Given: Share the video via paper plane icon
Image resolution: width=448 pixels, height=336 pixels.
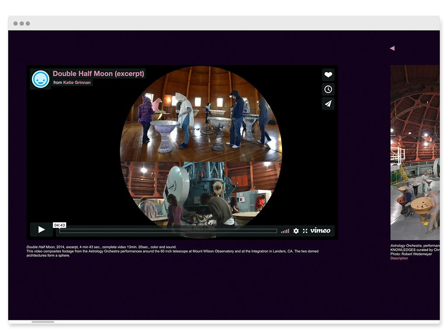Looking at the screenshot, I should (328, 103).
